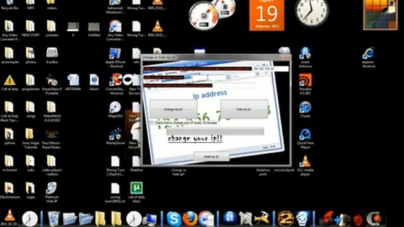404x227 pixels.
Task: Click the 'hide my ip!' button
Action: [244, 109]
